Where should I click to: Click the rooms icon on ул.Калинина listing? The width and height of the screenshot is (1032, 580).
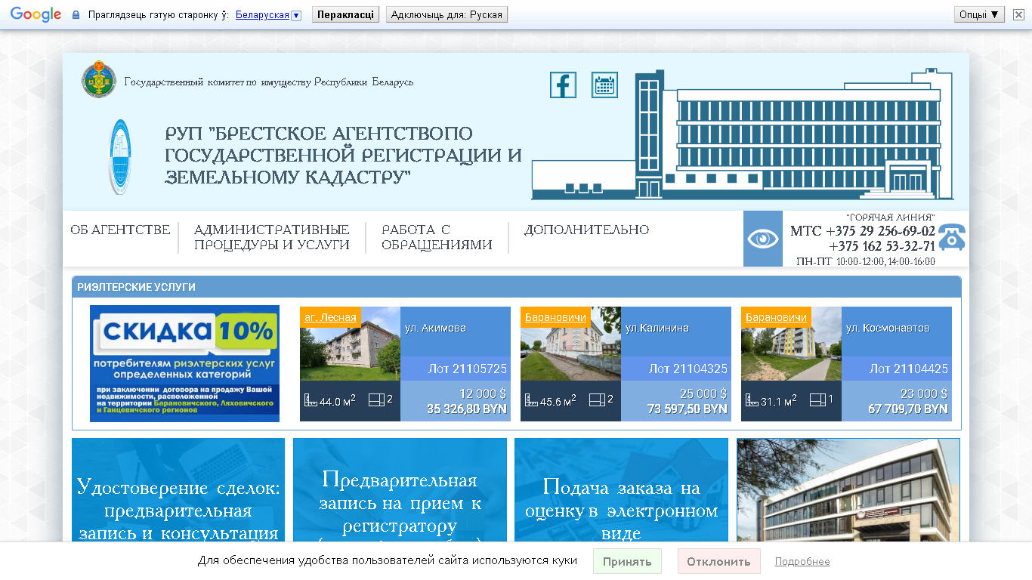click(597, 400)
